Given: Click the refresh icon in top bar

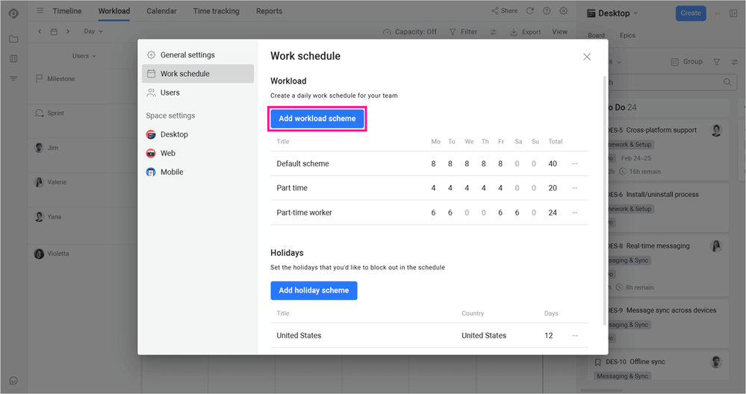Looking at the screenshot, I should (529, 10).
